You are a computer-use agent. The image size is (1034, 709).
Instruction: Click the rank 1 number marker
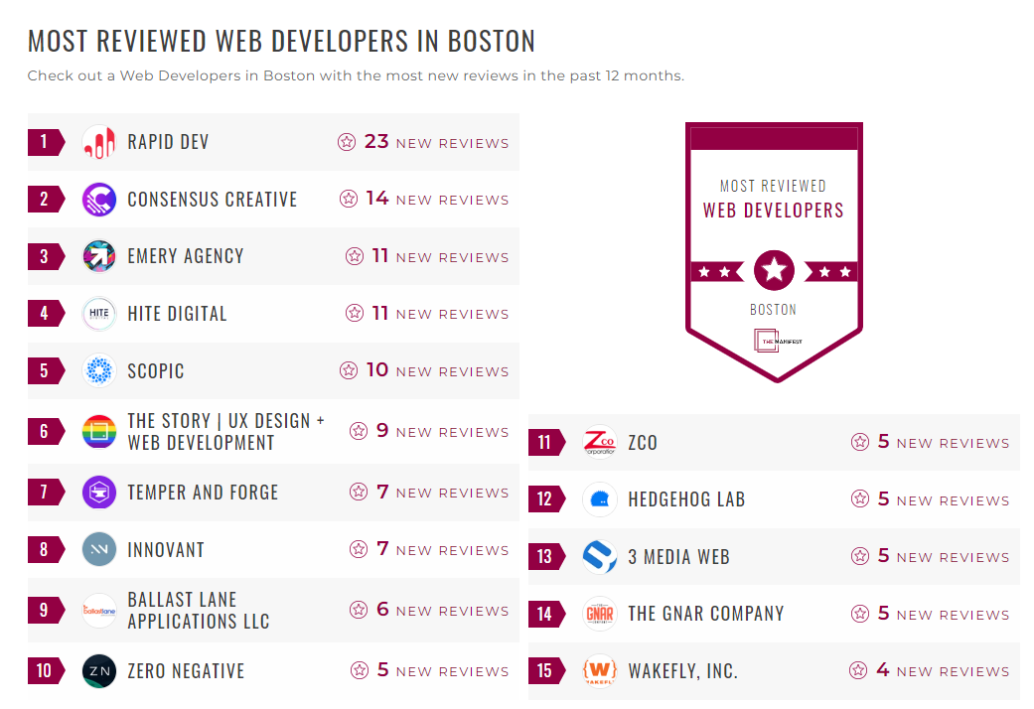tap(46, 141)
